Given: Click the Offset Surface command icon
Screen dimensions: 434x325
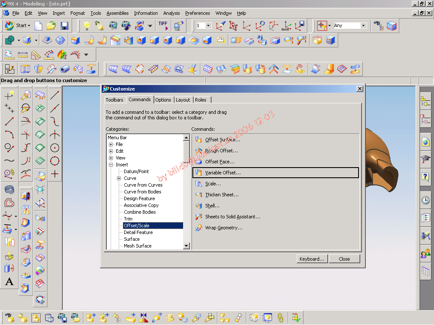Looking at the screenshot, I should (x=199, y=140).
